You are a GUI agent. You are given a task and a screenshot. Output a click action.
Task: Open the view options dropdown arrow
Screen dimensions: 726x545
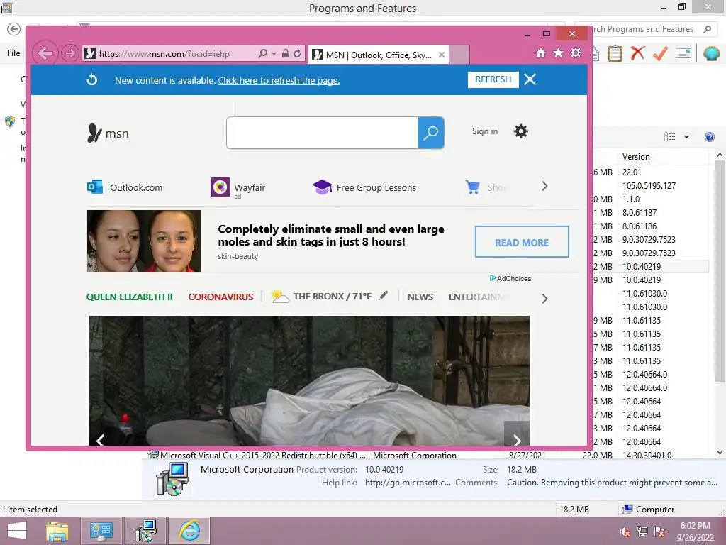click(x=686, y=137)
